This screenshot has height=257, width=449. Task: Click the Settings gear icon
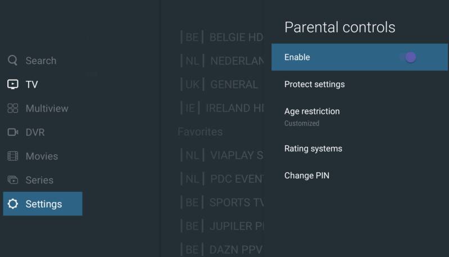(x=12, y=204)
